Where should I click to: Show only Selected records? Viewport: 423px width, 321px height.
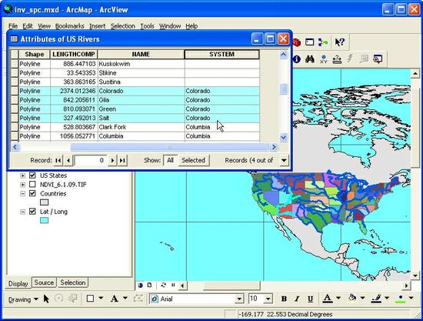[x=193, y=160]
